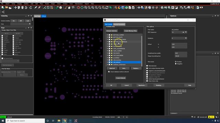Click the Copy toolbar icon
This screenshot has height=123, width=220.
click(x=19, y=8)
